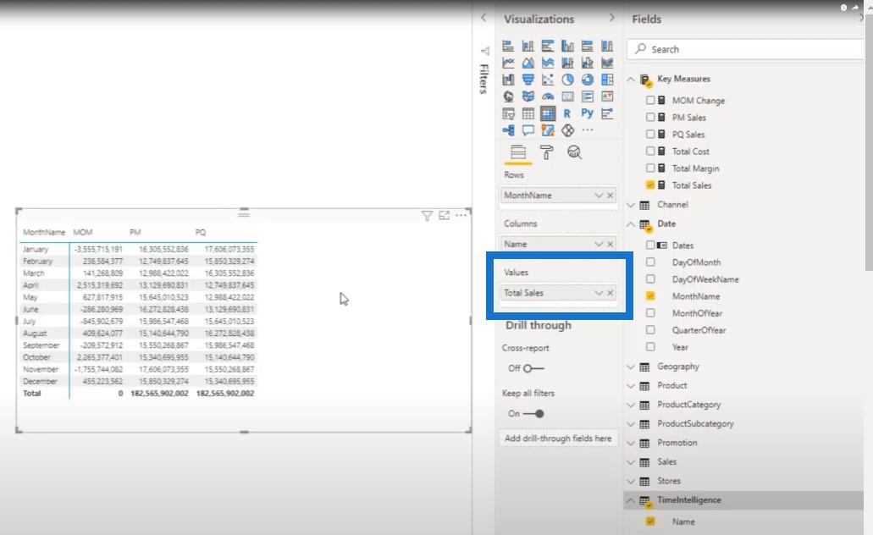Image resolution: width=873 pixels, height=535 pixels.
Task: Expand the Promotion table
Action: 631,443
